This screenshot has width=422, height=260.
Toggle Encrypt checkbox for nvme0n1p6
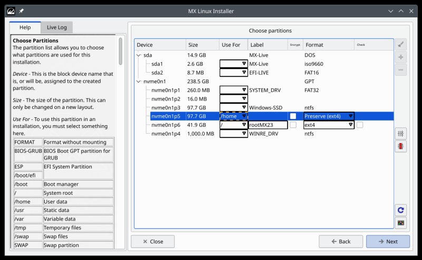[293, 125]
